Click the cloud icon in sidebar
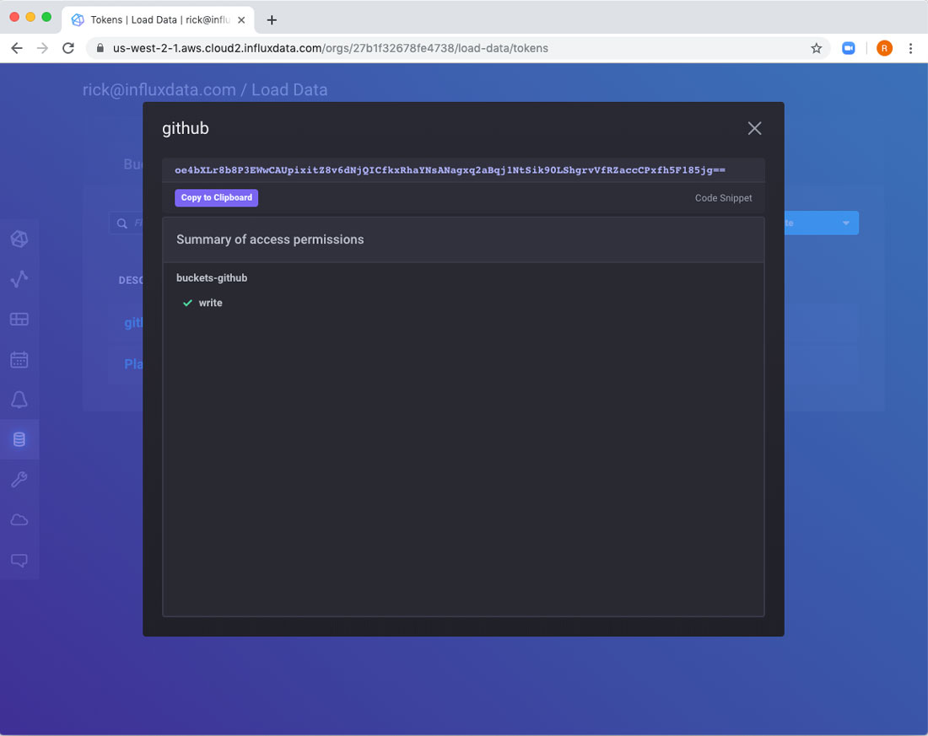The height and width of the screenshot is (736, 928). point(19,520)
